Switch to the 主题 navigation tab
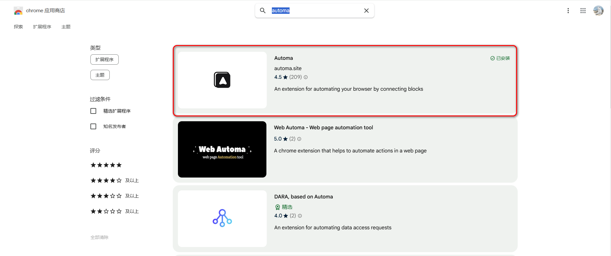The image size is (611, 256). (66, 27)
